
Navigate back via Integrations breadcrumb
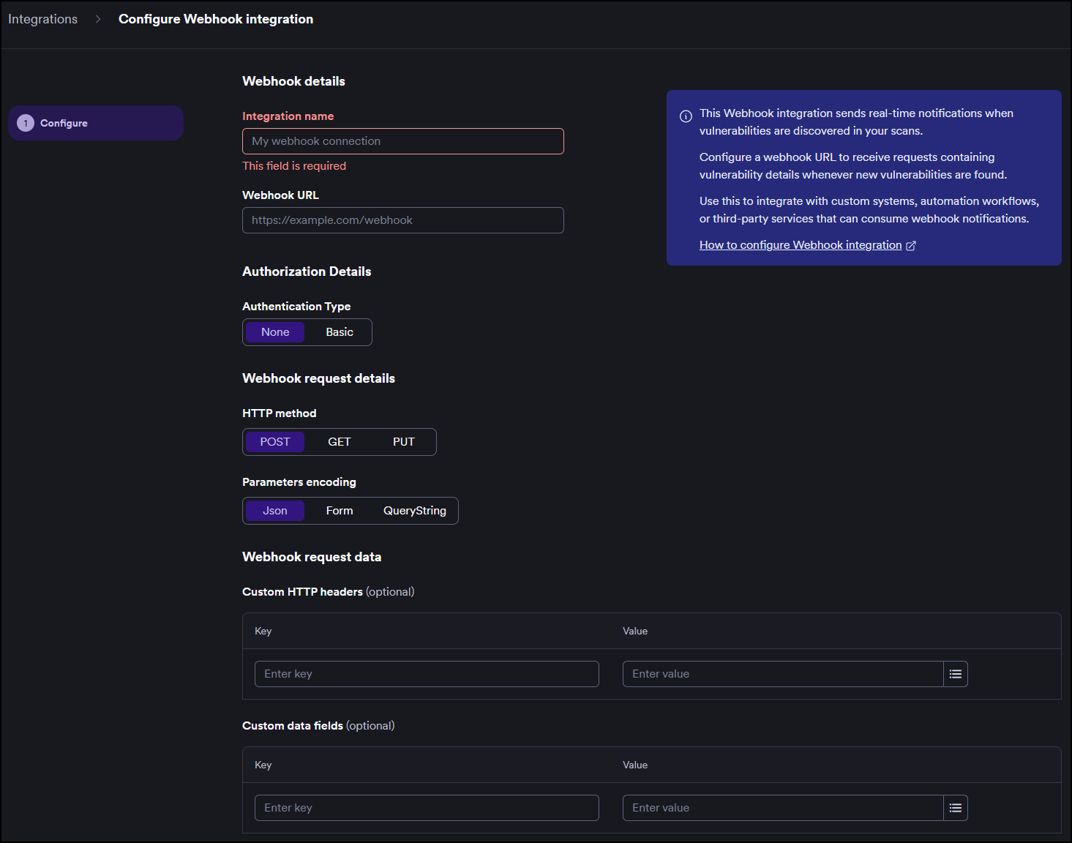pos(42,18)
